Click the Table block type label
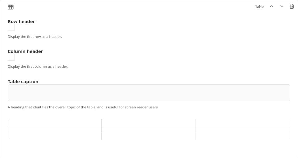The height and width of the screenshot is (158, 298). pyautogui.click(x=260, y=7)
